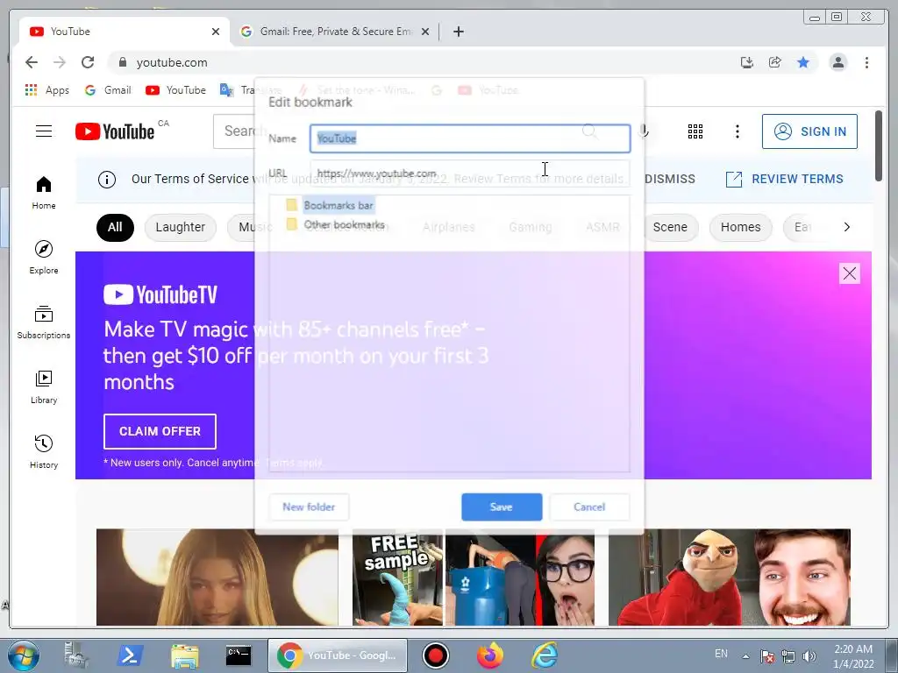Go to Home in YouTube sidebar
The image size is (898, 673).
[x=44, y=192]
